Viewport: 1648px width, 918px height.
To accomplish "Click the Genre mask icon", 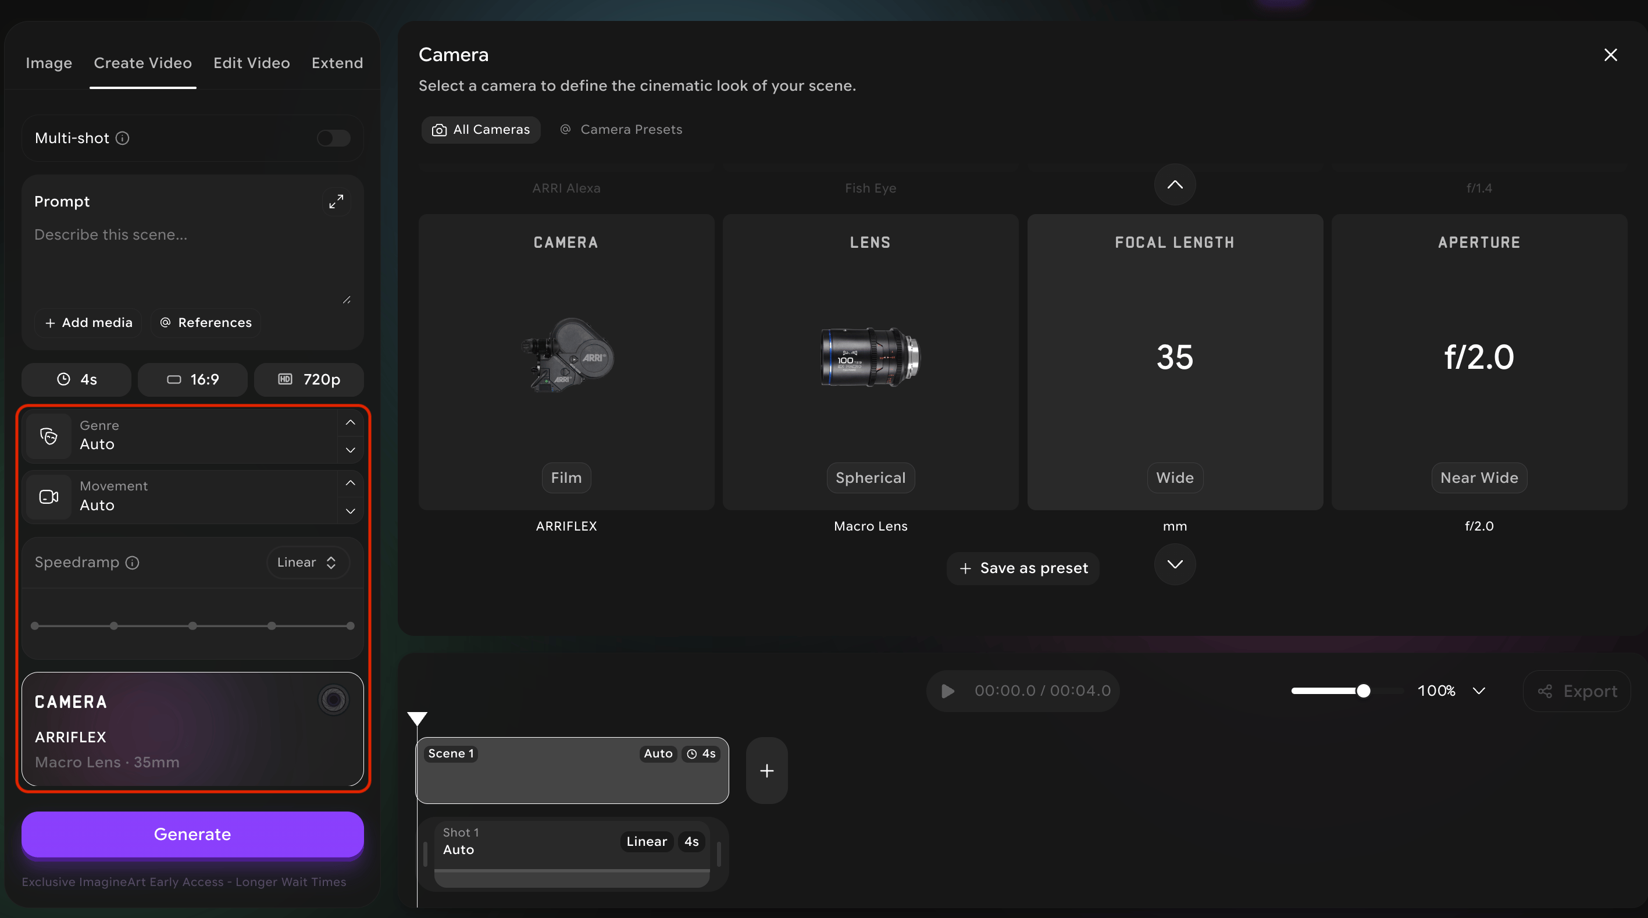I will point(49,436).
